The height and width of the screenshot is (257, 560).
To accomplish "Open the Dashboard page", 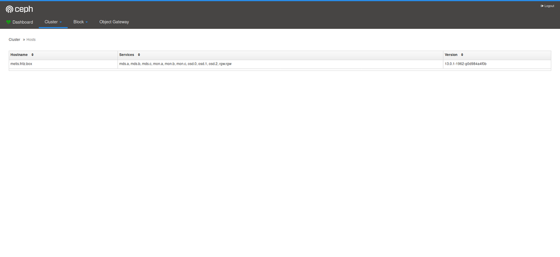I will (22, 22).
